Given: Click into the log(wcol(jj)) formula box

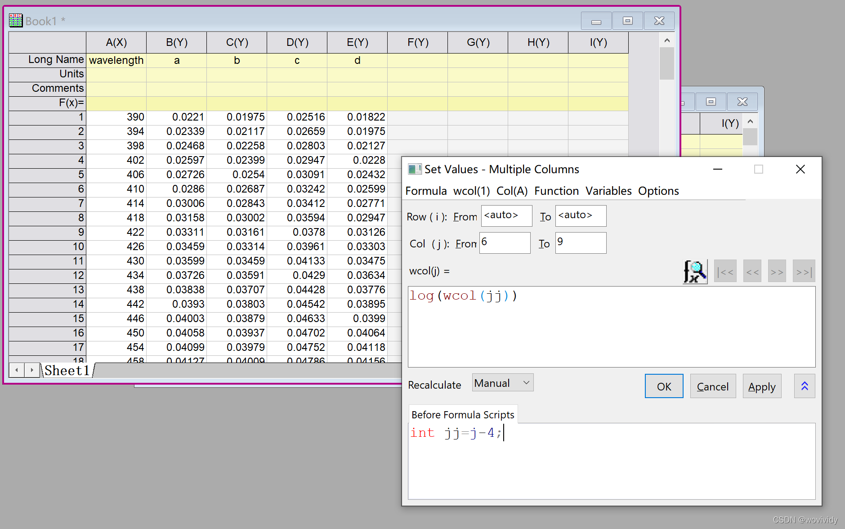Looking at the screenshot, I should coord(612,327).
